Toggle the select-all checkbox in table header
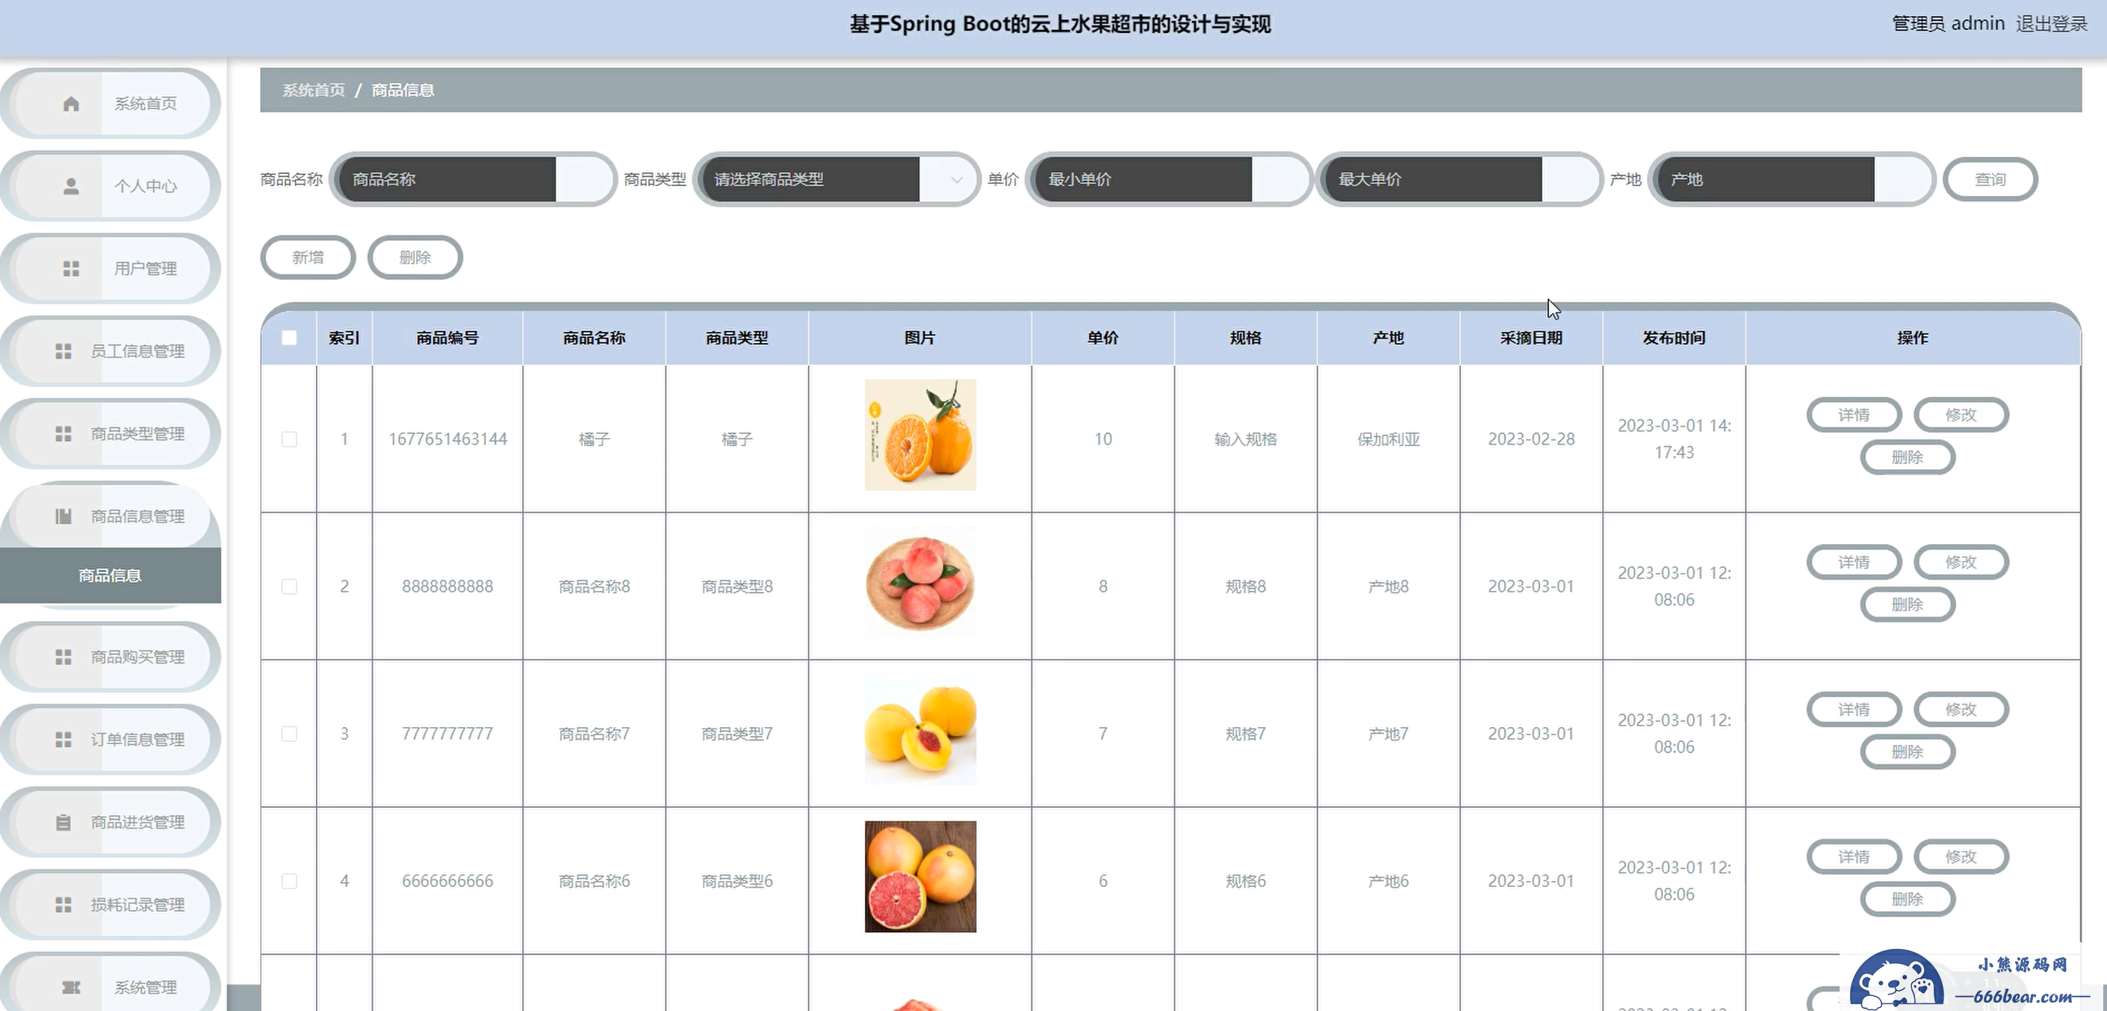The image size is (2107, 1011). [x=290, y=338]
